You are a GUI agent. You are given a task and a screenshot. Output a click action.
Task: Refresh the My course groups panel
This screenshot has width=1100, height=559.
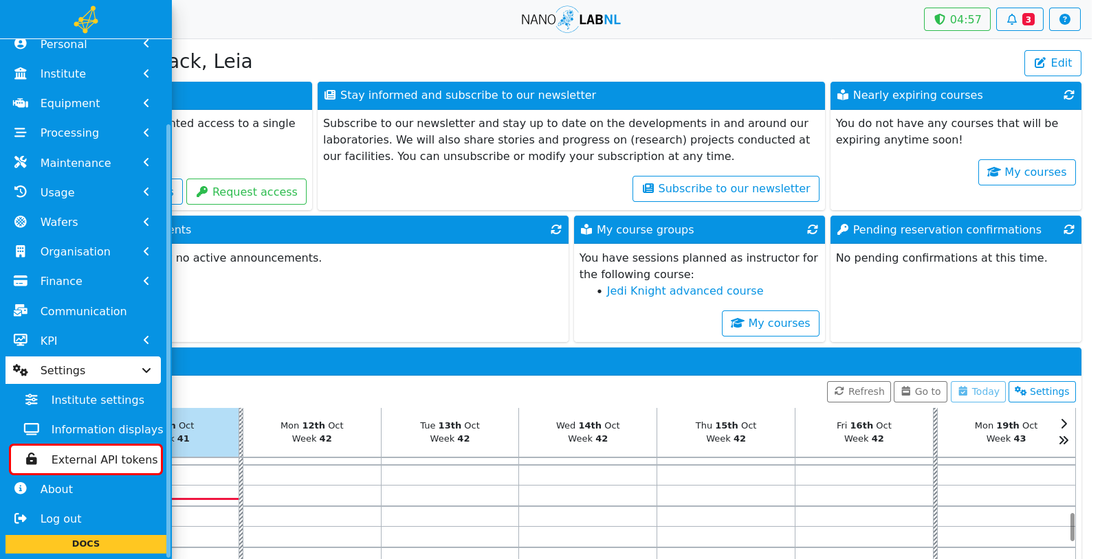812,230
